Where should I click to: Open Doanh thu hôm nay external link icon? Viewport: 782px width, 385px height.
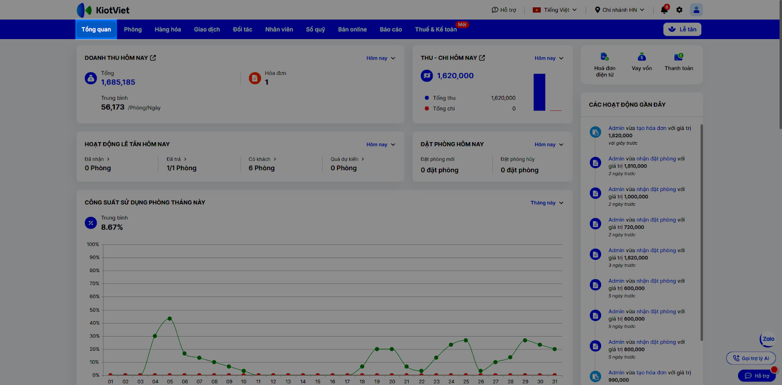tap(153, 58)
